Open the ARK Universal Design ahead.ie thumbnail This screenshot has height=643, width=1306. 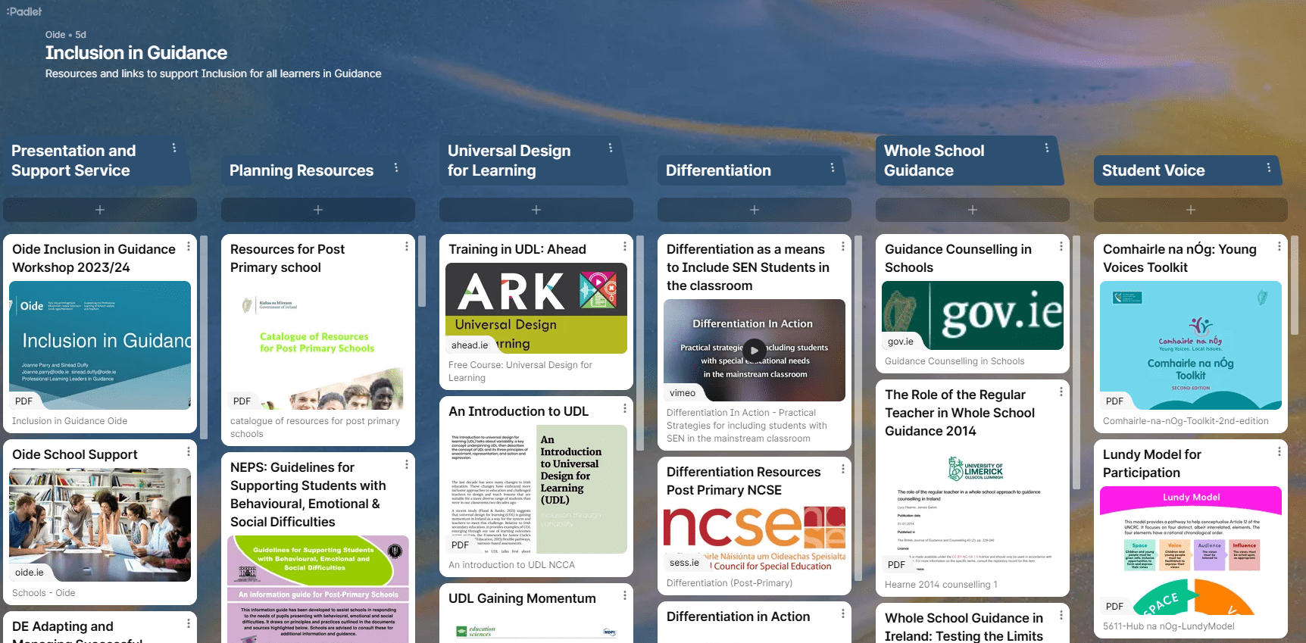(x=536, y=308)
